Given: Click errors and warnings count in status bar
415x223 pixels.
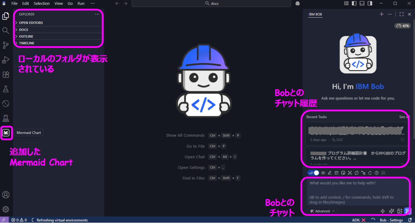Looking at the screenshot, I should coord(19,220).
